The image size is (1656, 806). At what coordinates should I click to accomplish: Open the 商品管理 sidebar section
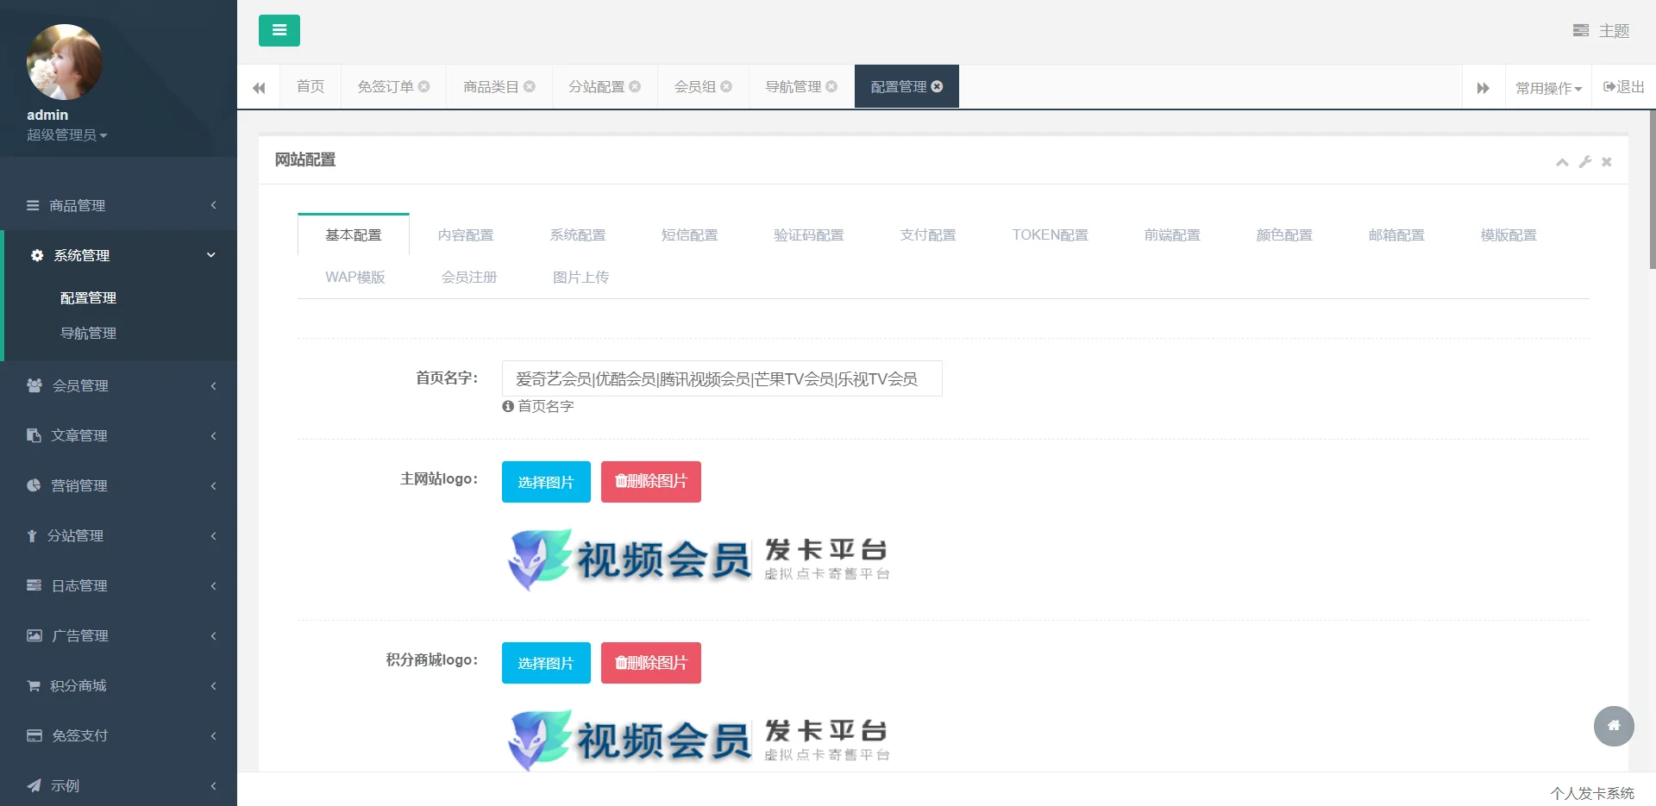(78, 205)
